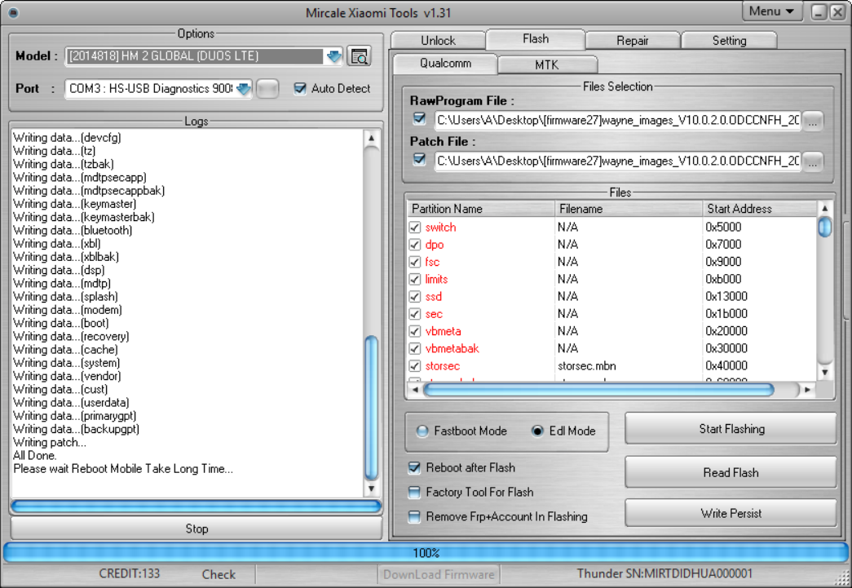Click the logs panel progress bar

196,506
